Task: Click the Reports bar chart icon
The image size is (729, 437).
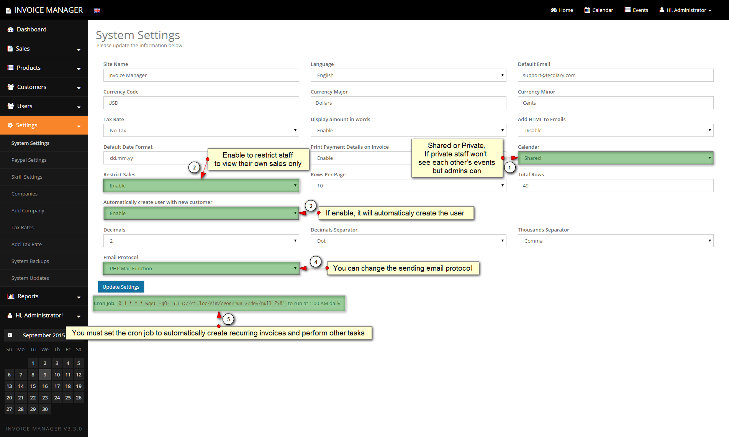Action: [x=11, y=296]
